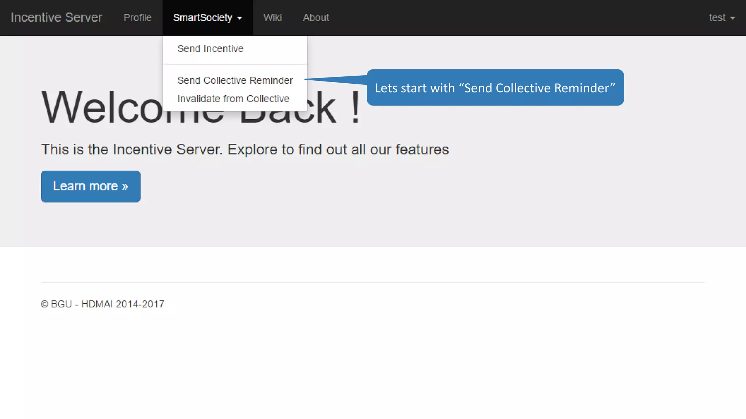Click the copyright symbol in footer
Image resolution: width=746 pixels, height=419 pixels.
44,304
